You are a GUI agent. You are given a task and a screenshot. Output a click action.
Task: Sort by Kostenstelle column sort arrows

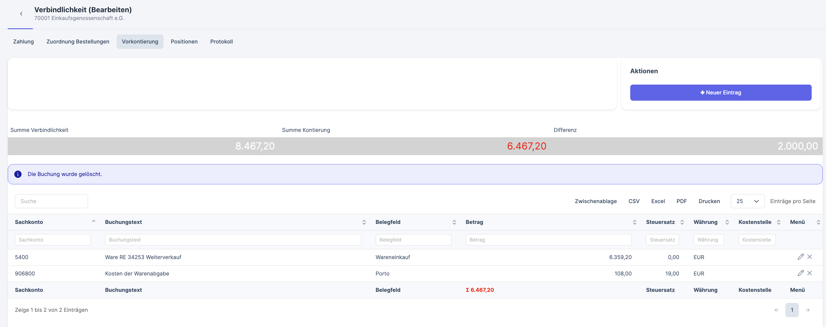778,222
